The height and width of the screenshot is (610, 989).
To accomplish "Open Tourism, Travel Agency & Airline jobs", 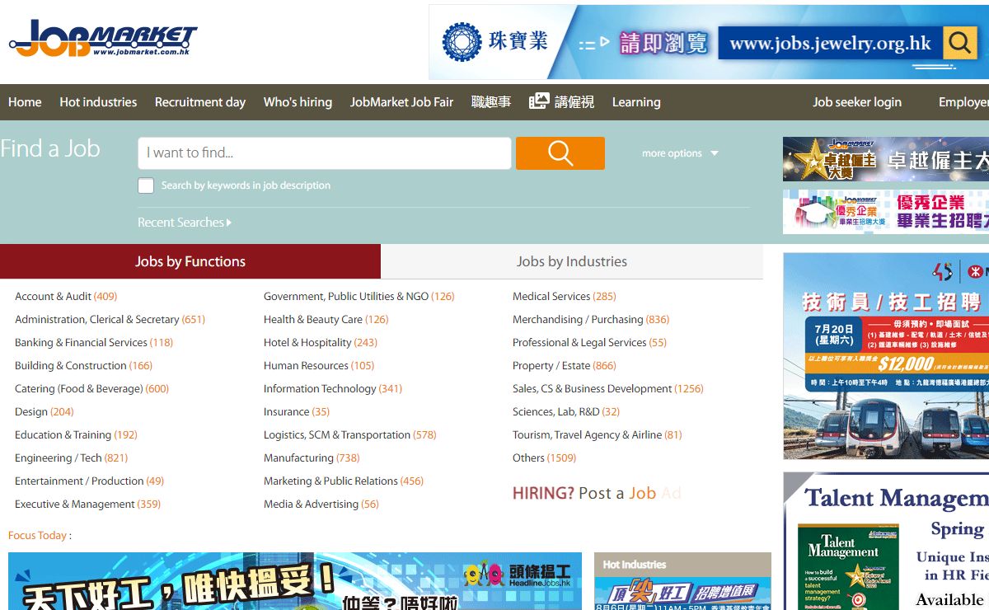I will (x=598, y=434).
